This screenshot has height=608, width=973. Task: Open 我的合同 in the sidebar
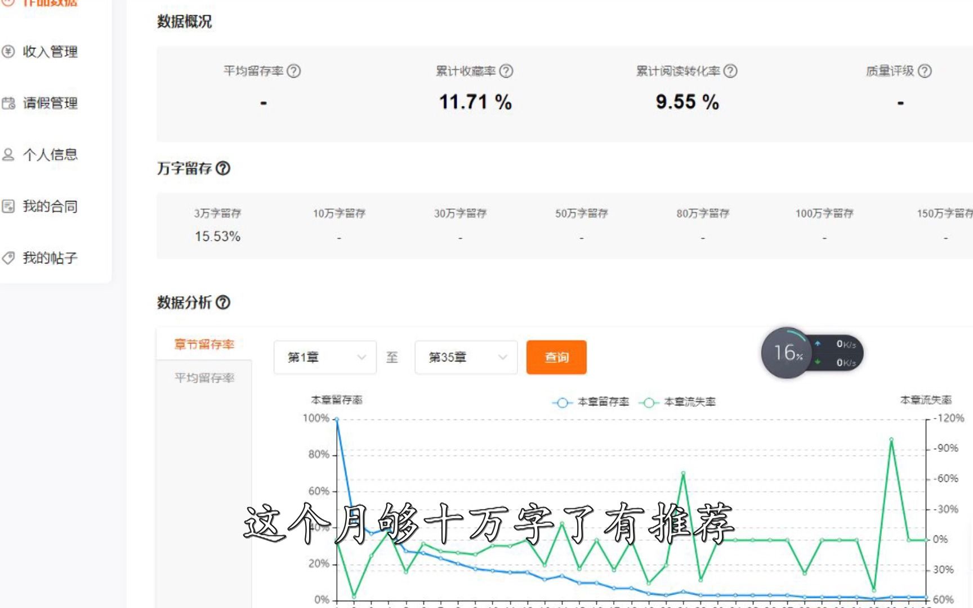click(50, 207)
